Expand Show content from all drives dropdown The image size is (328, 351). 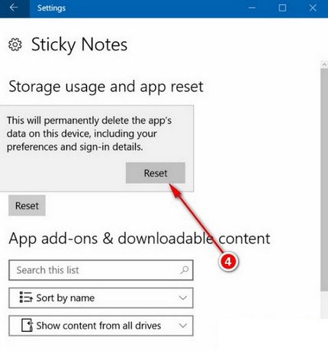(x=101, y=326)
